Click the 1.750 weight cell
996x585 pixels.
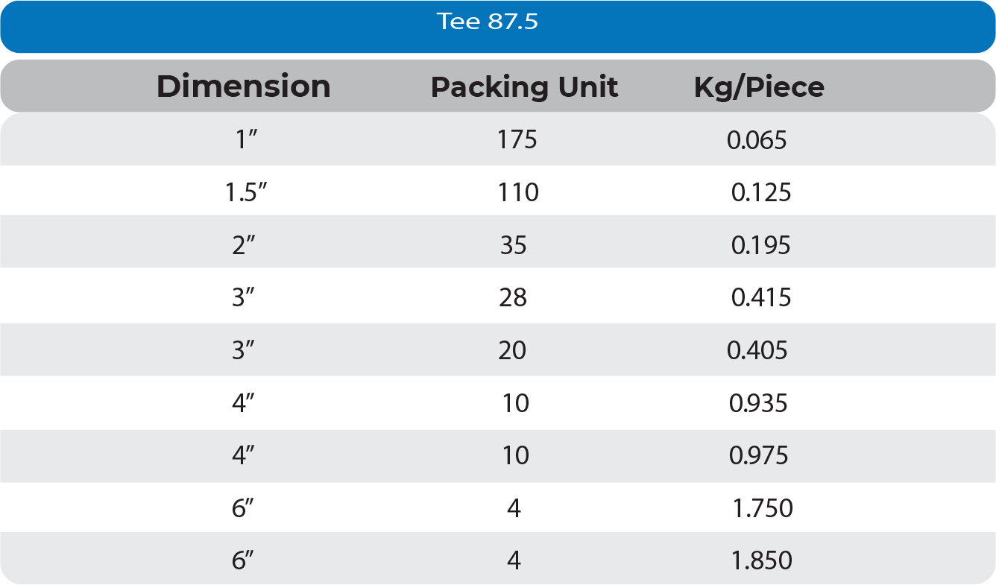pos(763,508)
